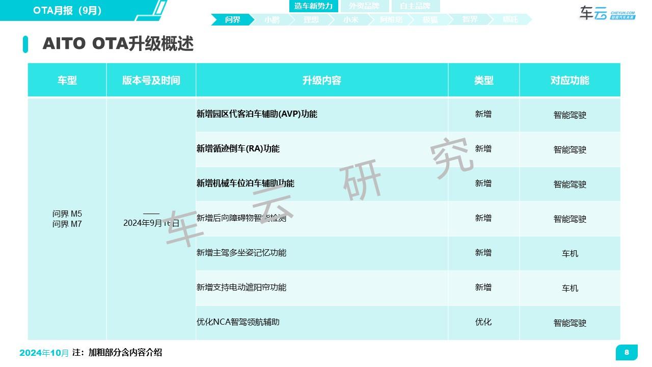Click the 类型 column header
652x367 pixels.
pyautogui.click(x=484, y=80)
